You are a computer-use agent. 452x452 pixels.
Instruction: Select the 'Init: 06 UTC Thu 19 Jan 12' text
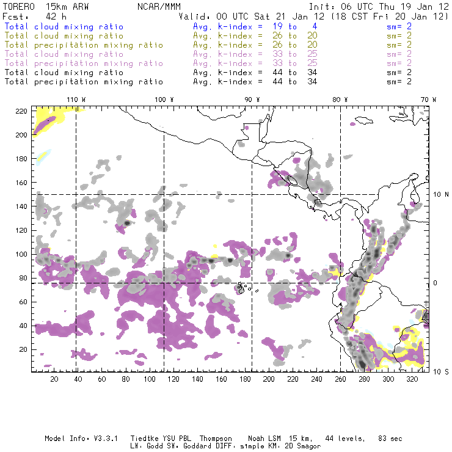379,7
